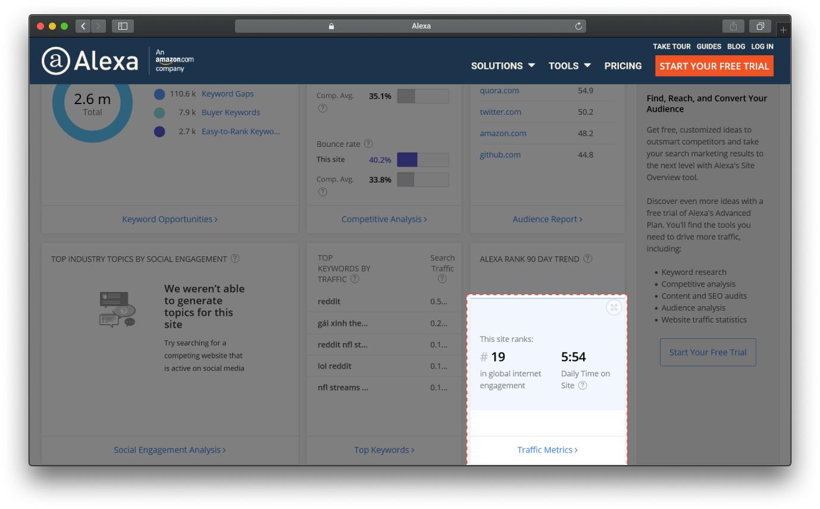This screenshot has height=509, width=820.
Task: Go forward with Safari's forward arrow
Action: click(x=98, y=26)
